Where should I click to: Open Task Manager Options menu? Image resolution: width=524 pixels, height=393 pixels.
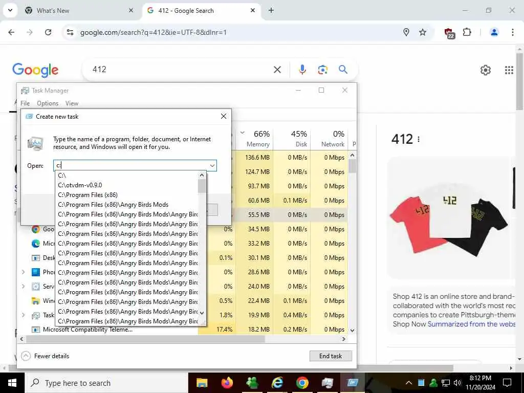click(48, 103)
